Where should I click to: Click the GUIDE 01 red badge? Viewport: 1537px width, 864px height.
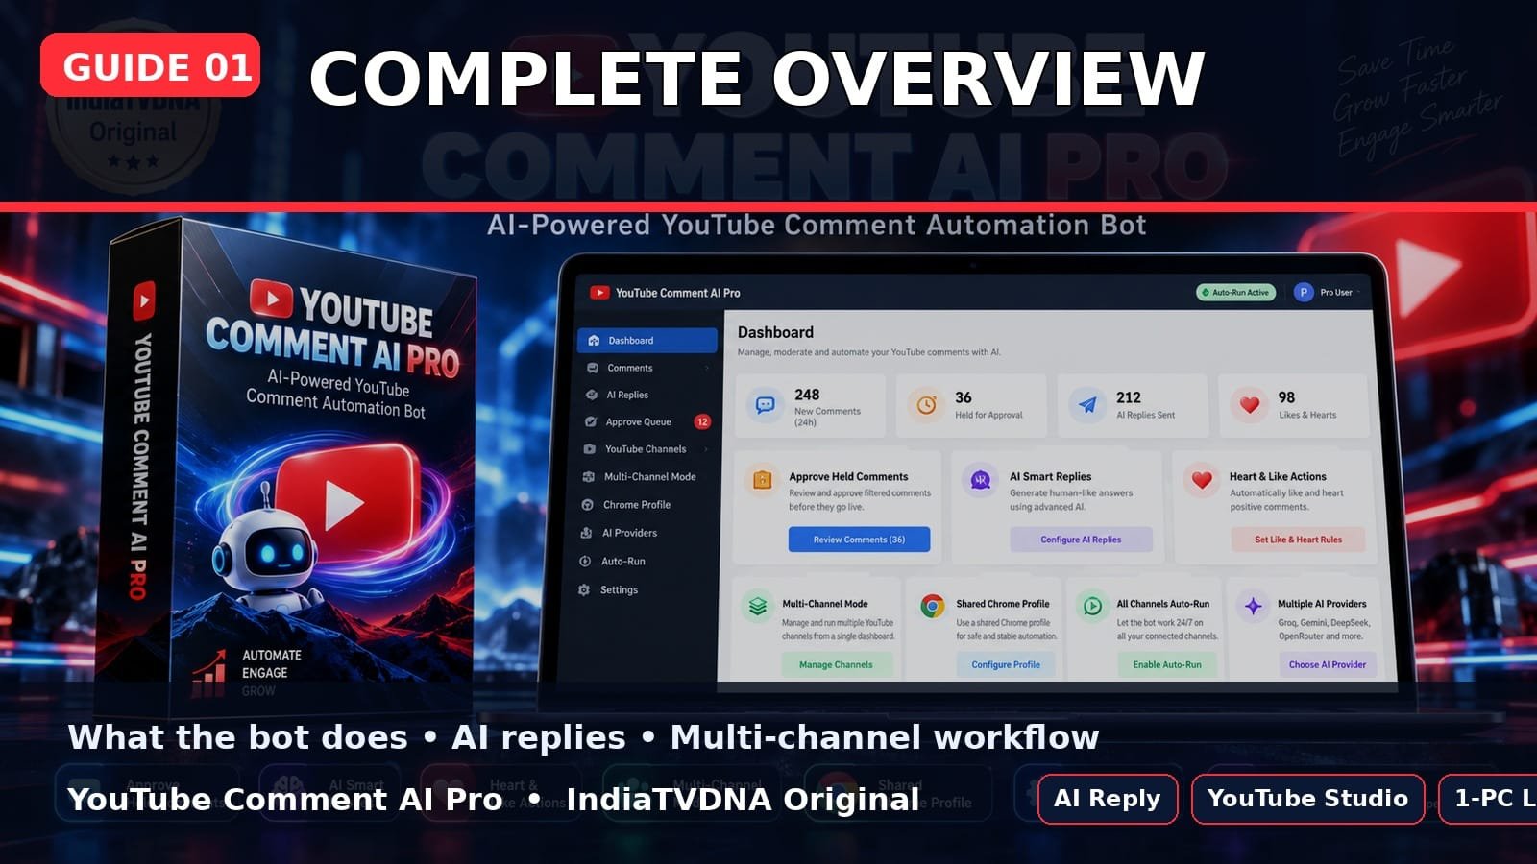click(150, 65)
